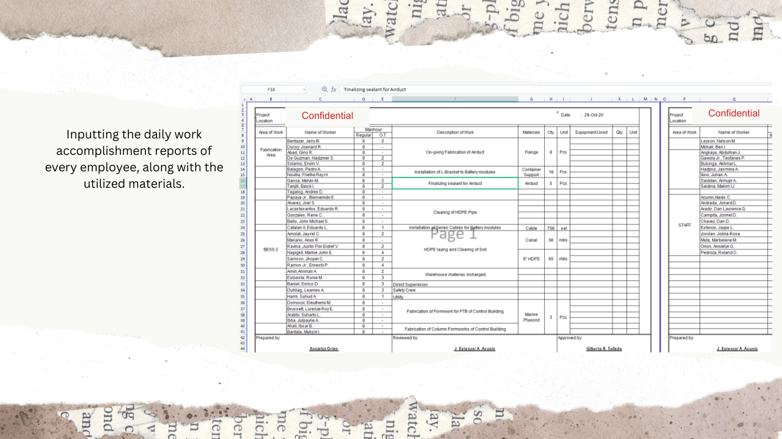Click the select-all corner of the spreadsheet
Image resolution: width=782 pixels, height=439 pixels.
[244, 99]
